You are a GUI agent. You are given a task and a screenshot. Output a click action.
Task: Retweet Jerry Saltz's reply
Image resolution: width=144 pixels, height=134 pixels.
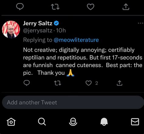(58, 83)
